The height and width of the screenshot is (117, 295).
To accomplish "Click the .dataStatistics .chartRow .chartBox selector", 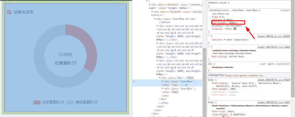I will pos(234,11).
